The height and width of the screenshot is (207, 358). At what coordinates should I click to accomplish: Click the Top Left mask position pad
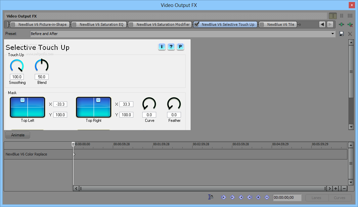pyautogui.click(x=27, y=107)
